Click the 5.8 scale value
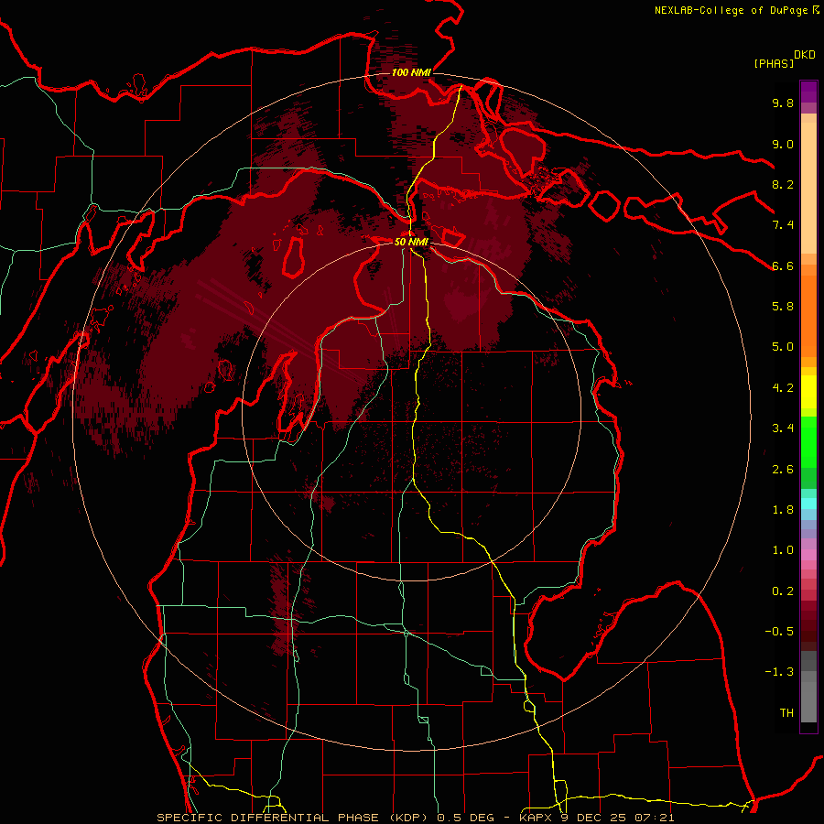Viewport: 824px width, 824px height. [783, 307]
